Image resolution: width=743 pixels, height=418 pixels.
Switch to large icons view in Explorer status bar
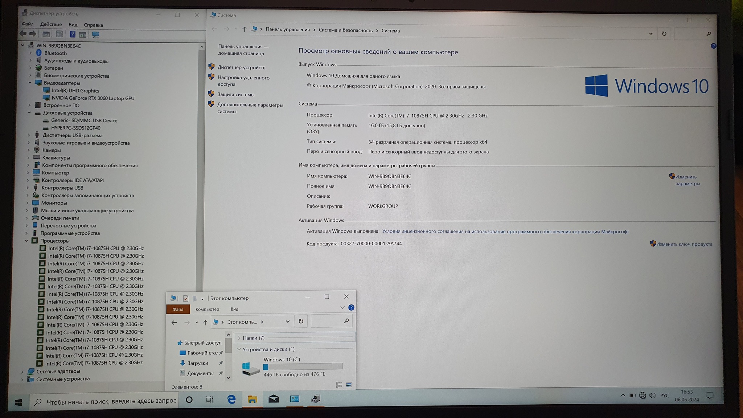pos(349,385)
